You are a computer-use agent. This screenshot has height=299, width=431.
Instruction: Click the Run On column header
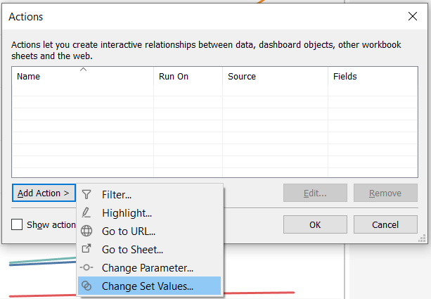tap(188, 76)
